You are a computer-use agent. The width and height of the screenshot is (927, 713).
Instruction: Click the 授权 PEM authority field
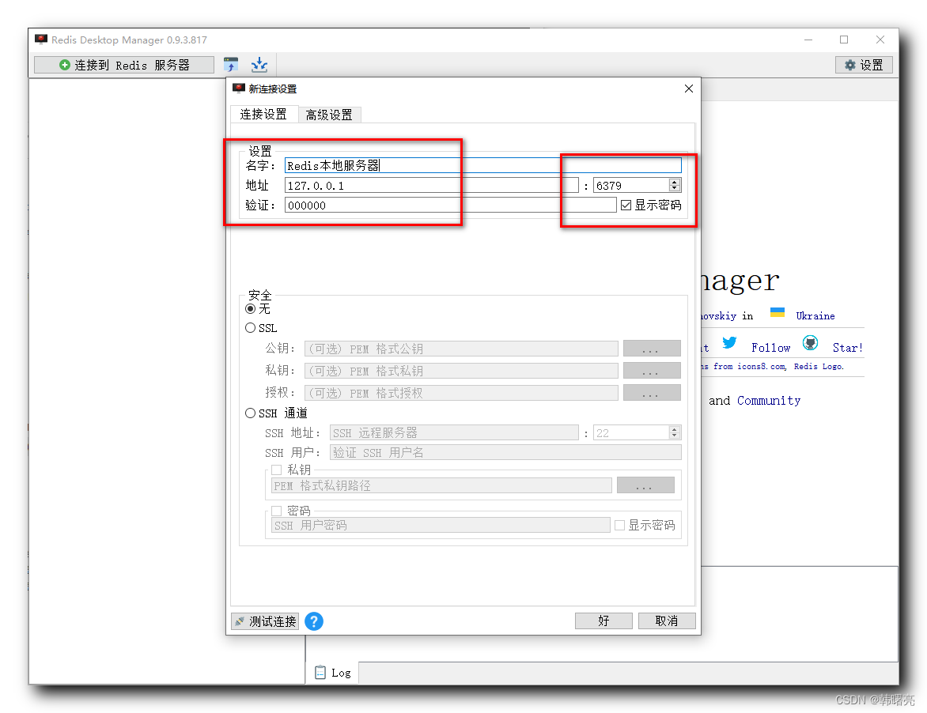click(461, 393)
